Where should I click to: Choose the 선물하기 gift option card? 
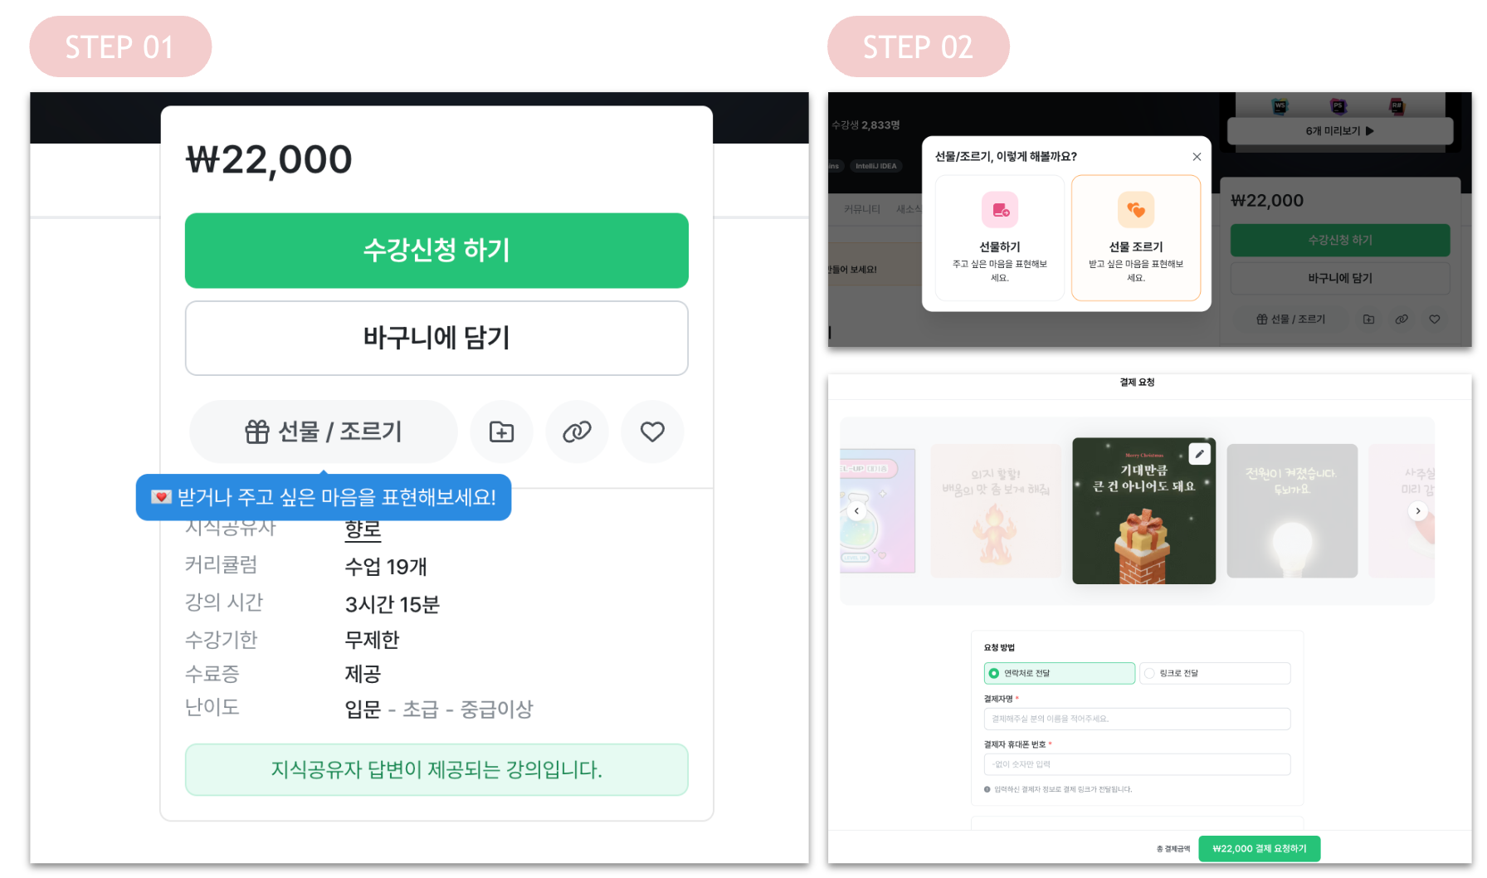1000,237
